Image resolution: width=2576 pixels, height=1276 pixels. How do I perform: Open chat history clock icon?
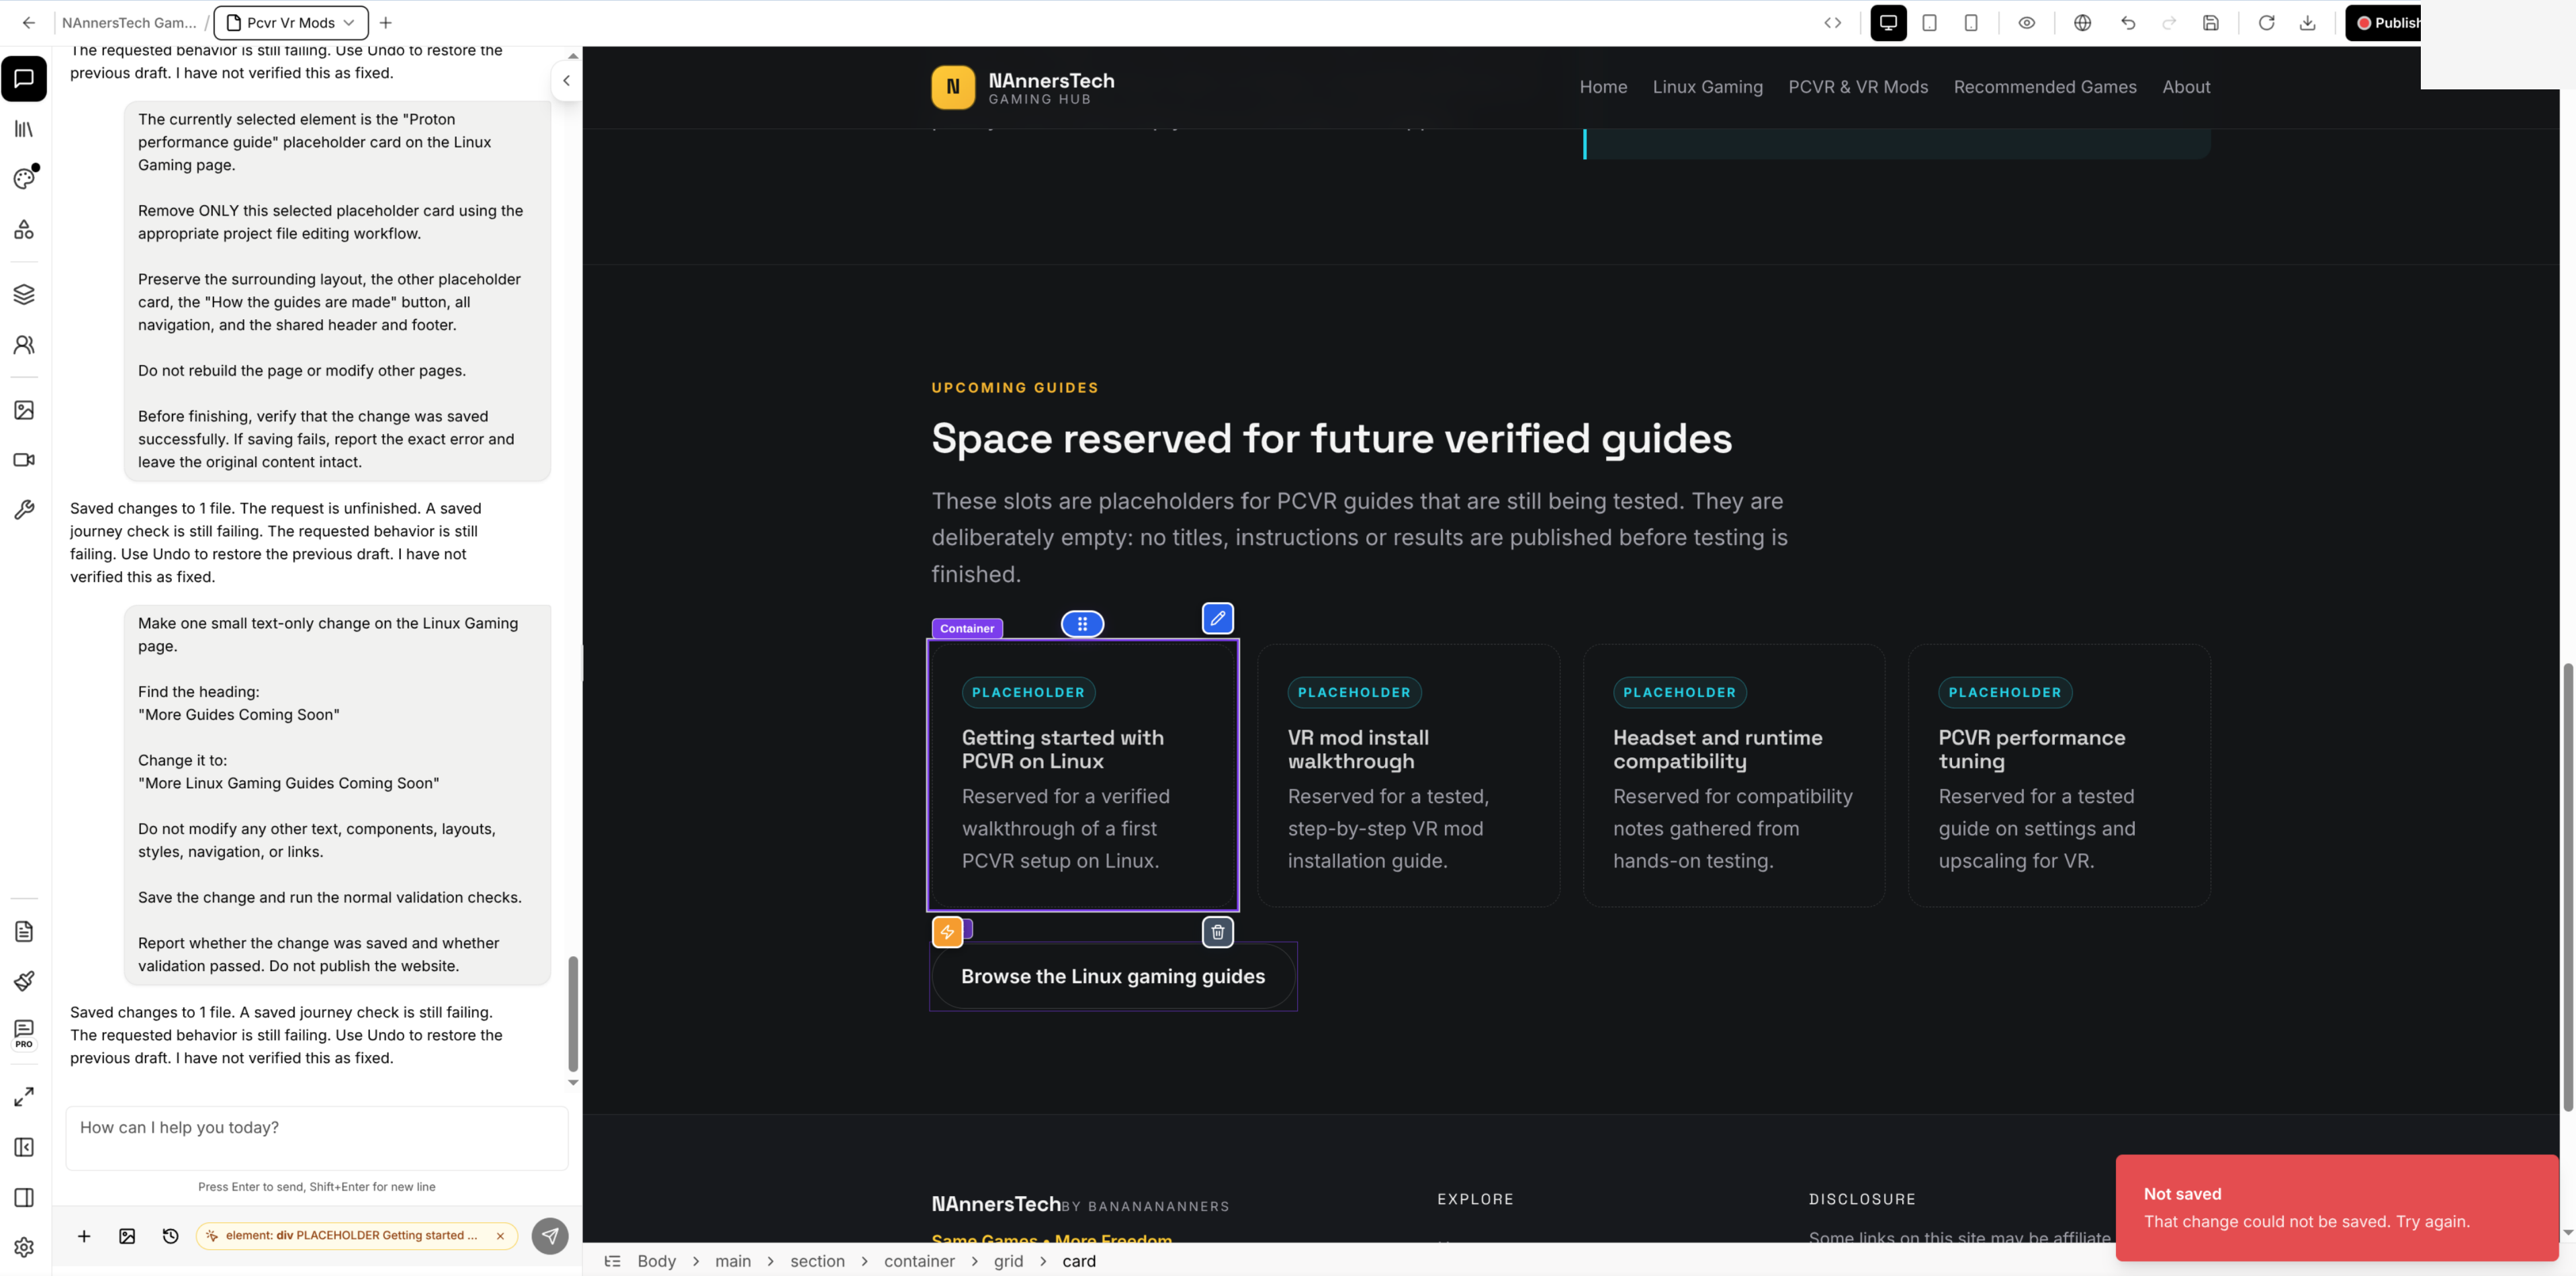coord(171,1236)
